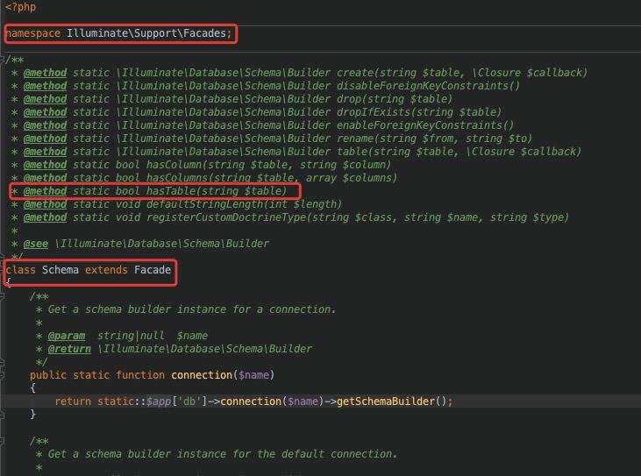Click the return keyword
This screenshot has height=476, width=641.
[73, 401]
